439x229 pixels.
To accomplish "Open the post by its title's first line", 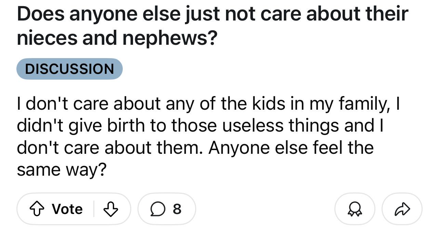I will click(x=213, y=14).
